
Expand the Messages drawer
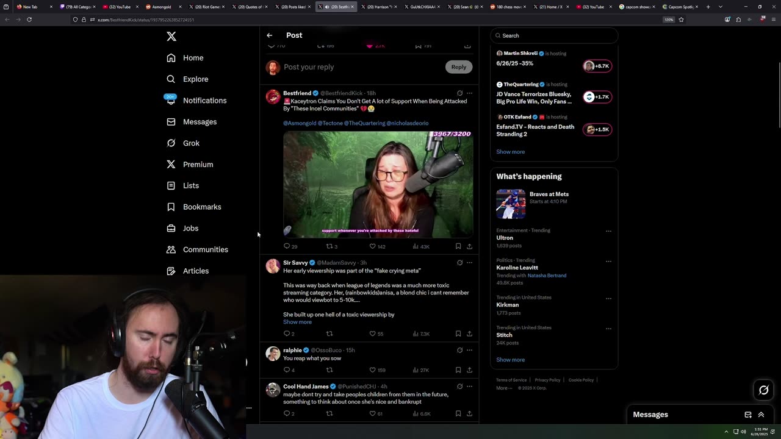[761, 415]
